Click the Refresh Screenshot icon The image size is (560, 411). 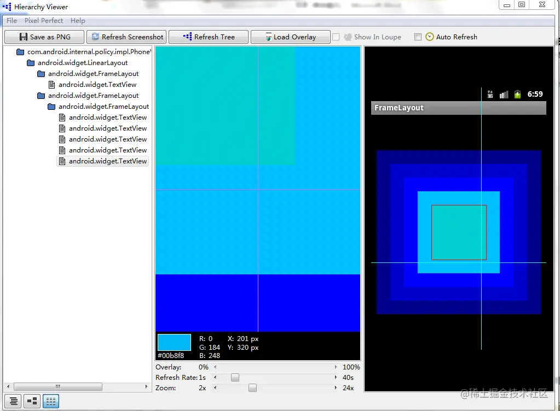[x=95, y=37]
